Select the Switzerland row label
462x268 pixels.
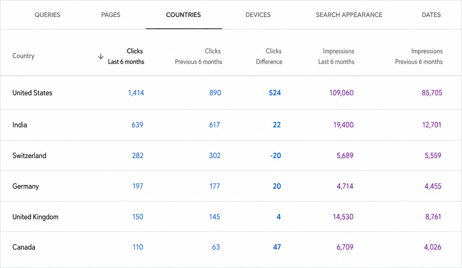click(29, 156)
